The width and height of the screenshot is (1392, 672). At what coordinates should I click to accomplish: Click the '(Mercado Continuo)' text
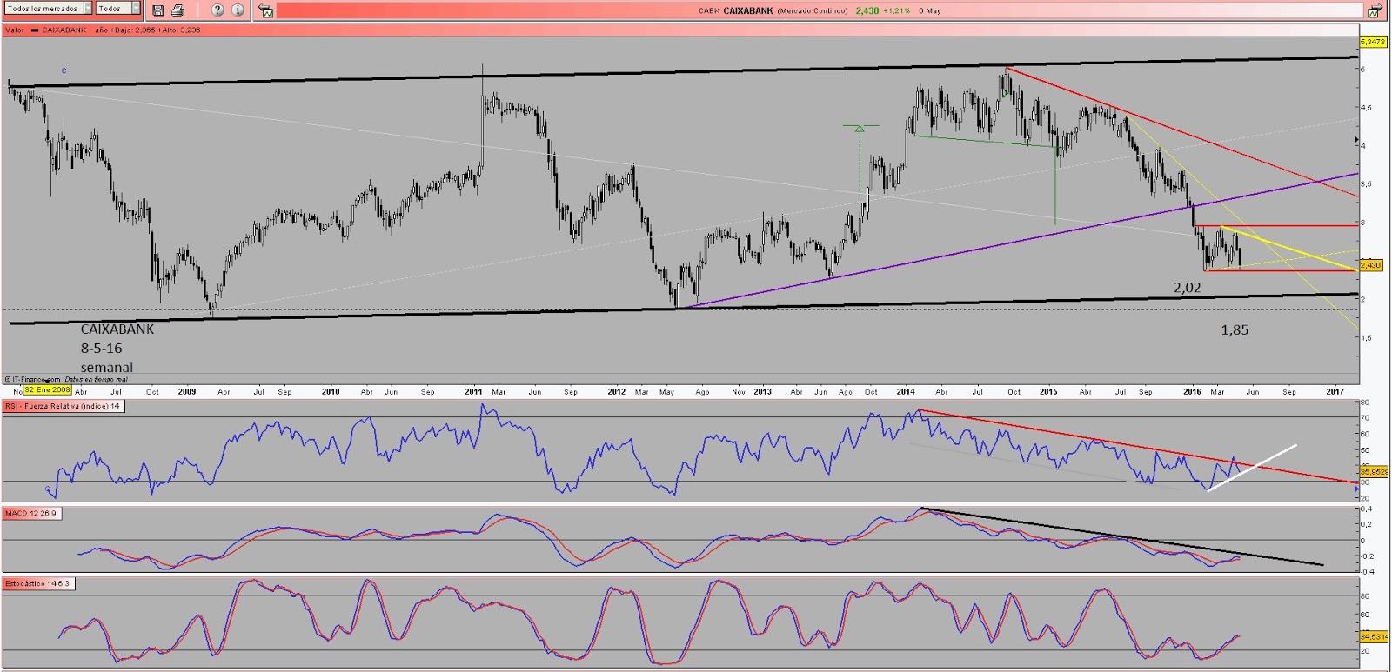coord(813,11)
